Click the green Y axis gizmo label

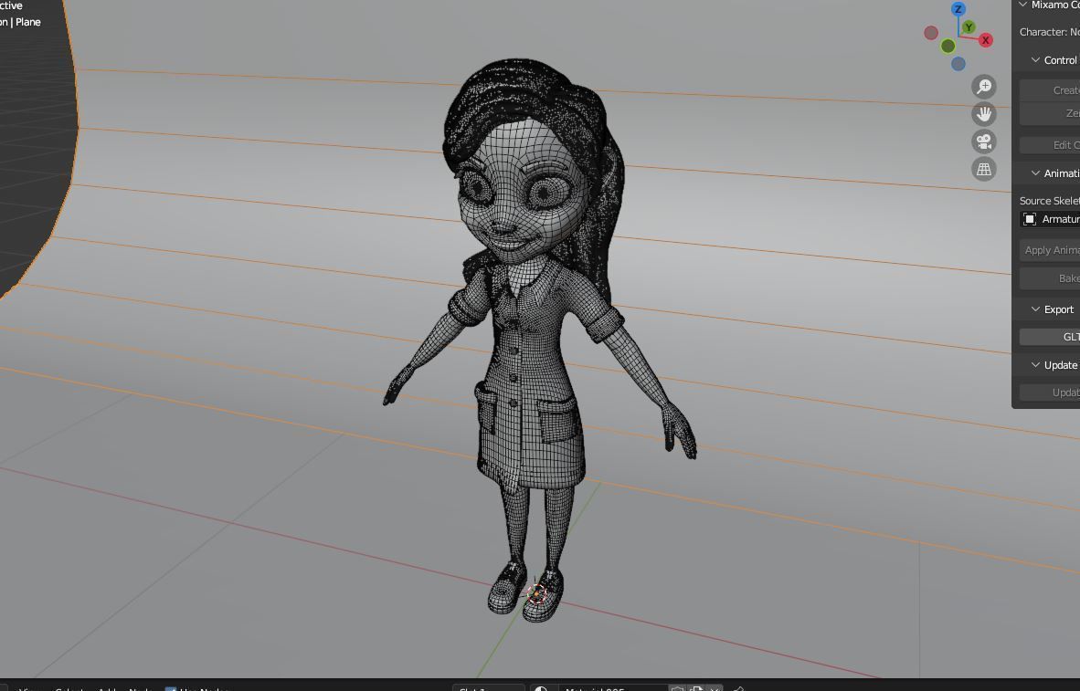click(x=969, y=26)
